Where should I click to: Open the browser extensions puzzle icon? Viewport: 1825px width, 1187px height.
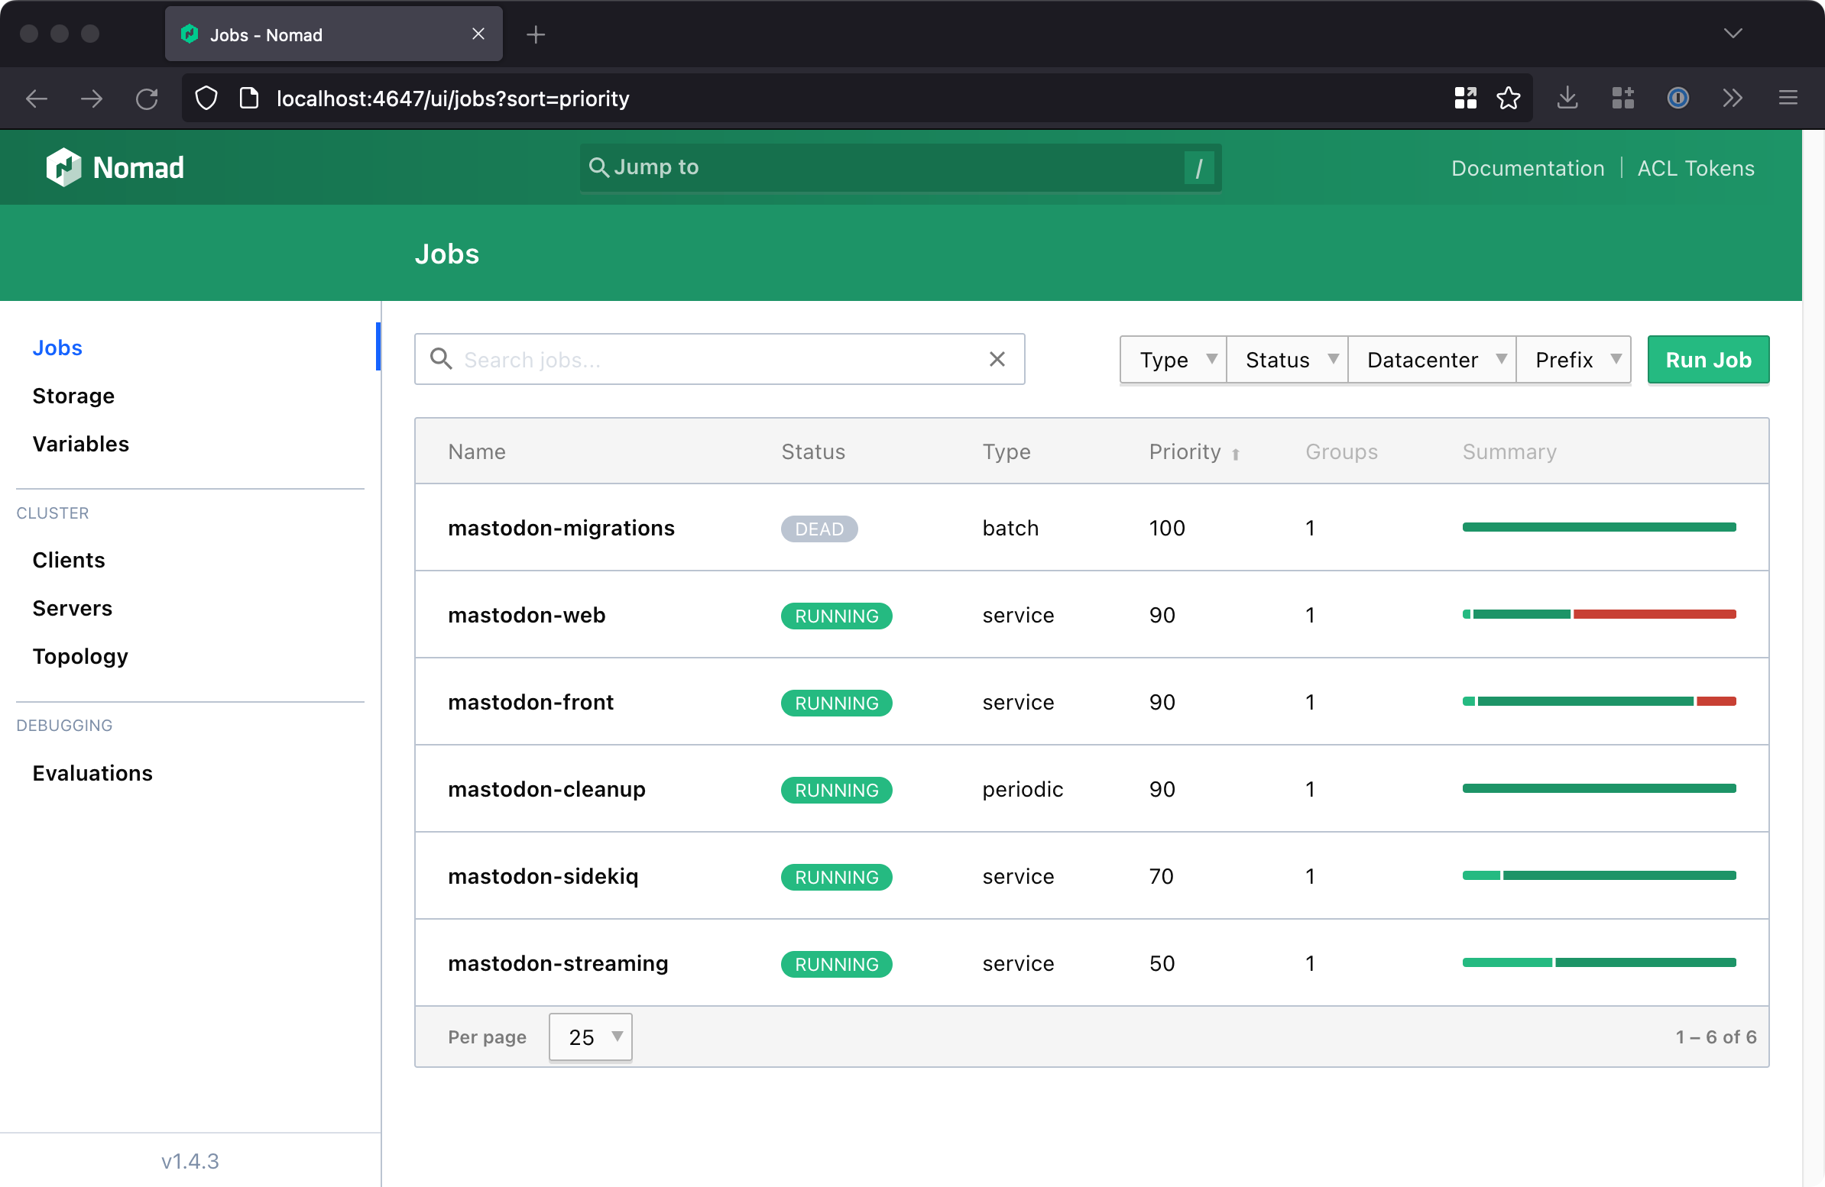[x=1622, y=98]
